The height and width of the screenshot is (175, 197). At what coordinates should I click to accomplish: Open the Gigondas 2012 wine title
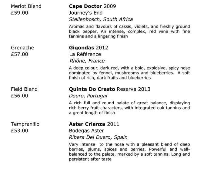tap(88, 48)
